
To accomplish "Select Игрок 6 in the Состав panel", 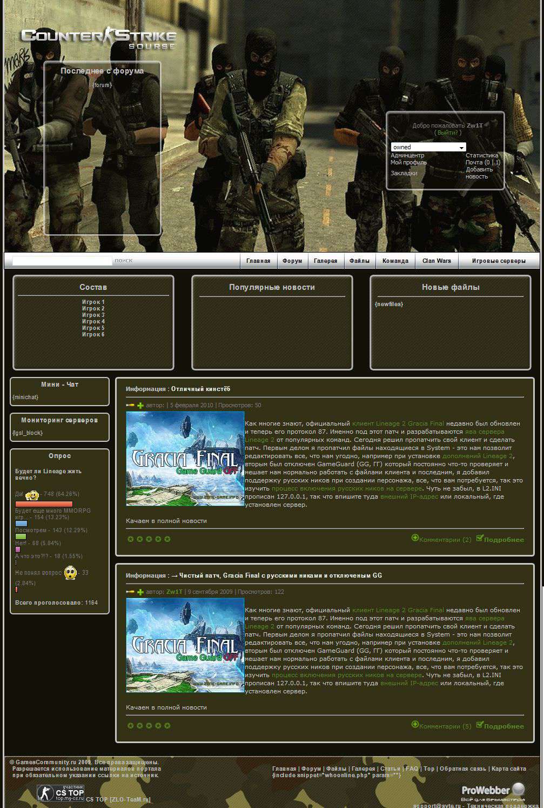I will 93,334.
